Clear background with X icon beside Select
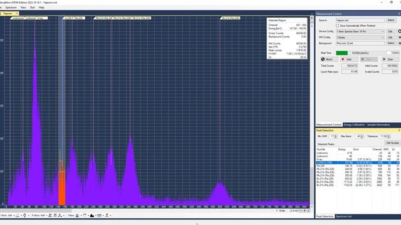This screenshot has width=401, height=225. (400, 43)
